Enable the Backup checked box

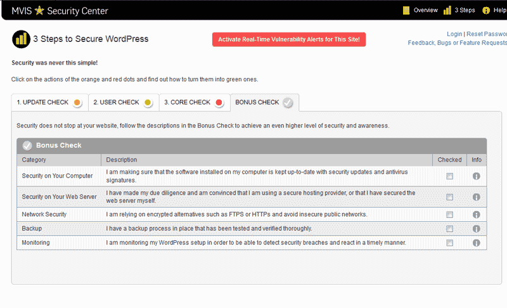(450, 229)
